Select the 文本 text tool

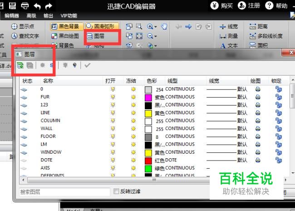[x=229, y=45]
